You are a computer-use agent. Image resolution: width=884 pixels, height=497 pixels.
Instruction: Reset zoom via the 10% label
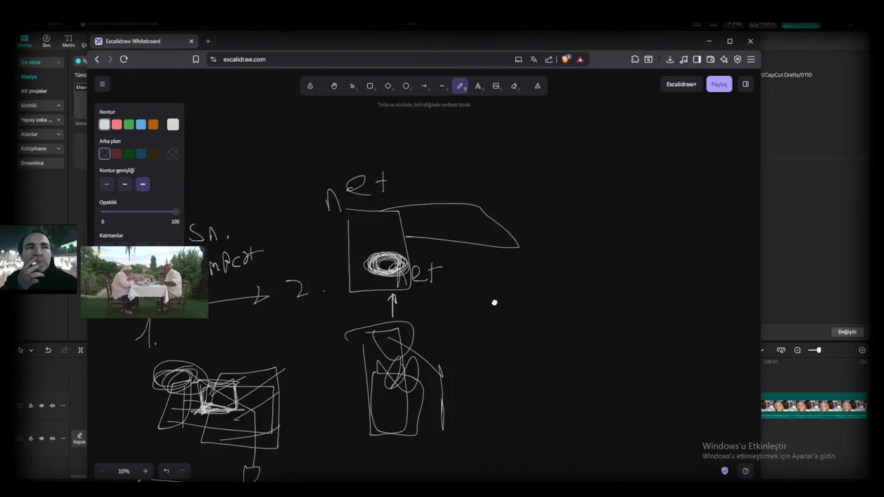(x=124, y=471)
